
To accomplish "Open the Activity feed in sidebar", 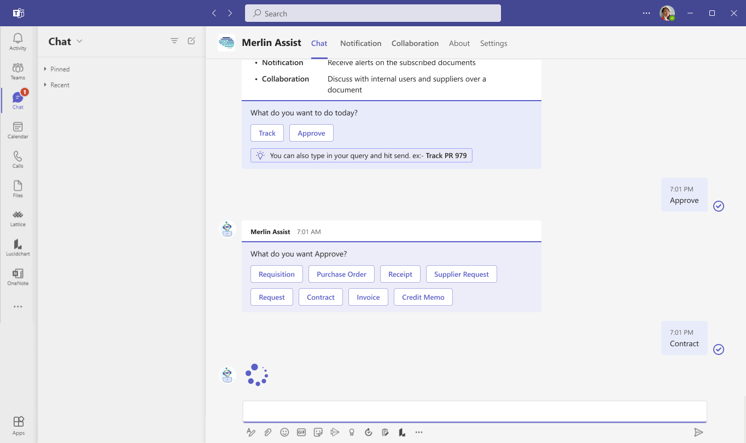I will pyautogui.click(x=18, y=42).
